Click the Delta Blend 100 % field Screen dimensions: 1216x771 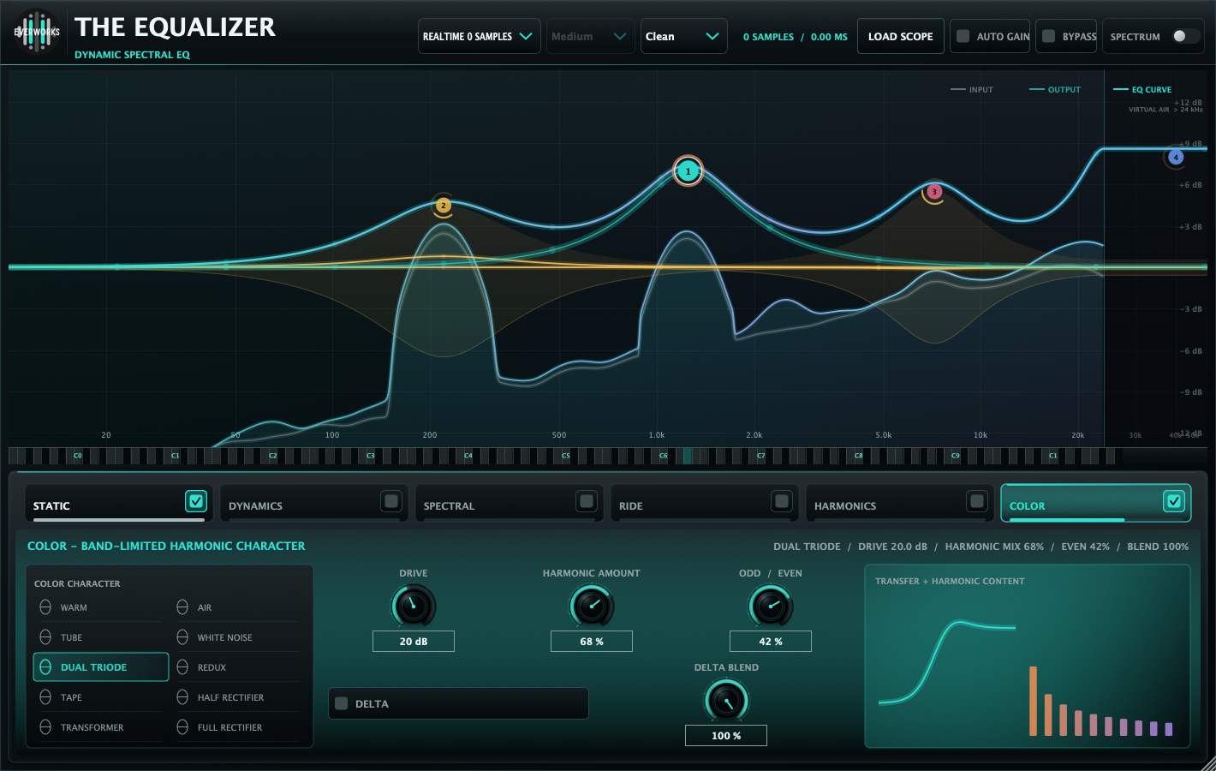(726, 735)
